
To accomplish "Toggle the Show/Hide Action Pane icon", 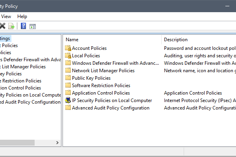I will [x=33, y=26].
